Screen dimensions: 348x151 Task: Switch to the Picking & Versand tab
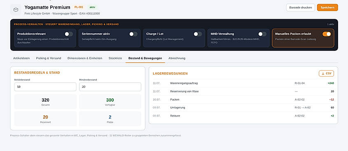[49, 58]
